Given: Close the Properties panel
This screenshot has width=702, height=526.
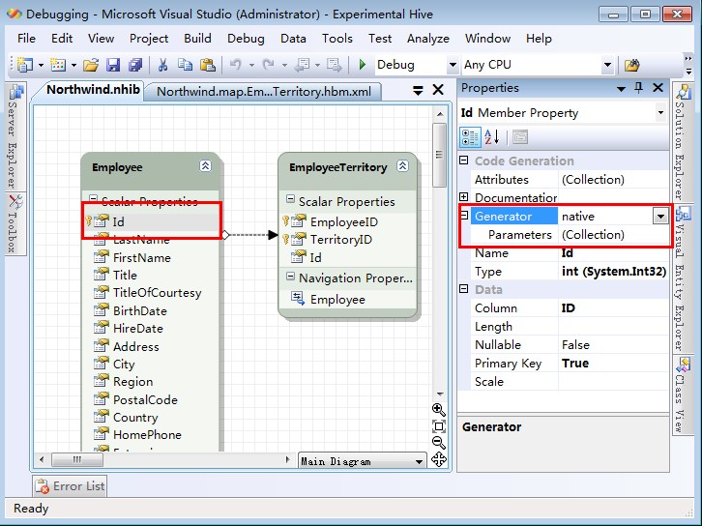Looking at the screenshot, I should pos(658,88).
